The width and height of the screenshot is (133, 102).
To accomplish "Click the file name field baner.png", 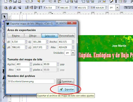I will pos(31,81).
